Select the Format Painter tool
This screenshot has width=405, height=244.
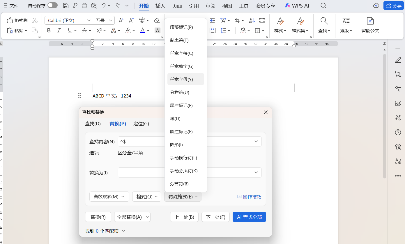coord(17,20)
